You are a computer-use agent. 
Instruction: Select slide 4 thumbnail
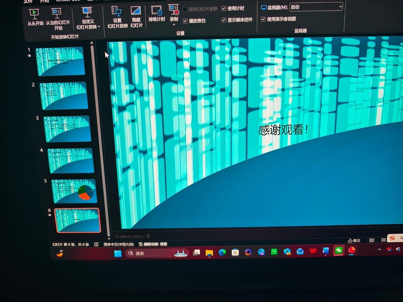point(70,161)
